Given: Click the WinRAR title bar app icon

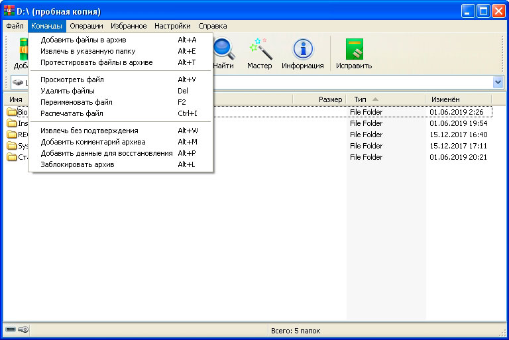Looking at the screenshot, I should click(9, 11).
